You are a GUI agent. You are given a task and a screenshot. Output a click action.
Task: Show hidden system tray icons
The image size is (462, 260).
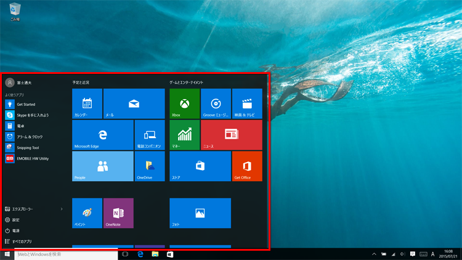tap(374, 254)
